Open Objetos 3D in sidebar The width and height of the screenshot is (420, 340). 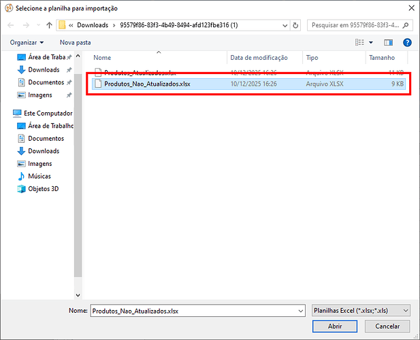[x=43, y=189]
